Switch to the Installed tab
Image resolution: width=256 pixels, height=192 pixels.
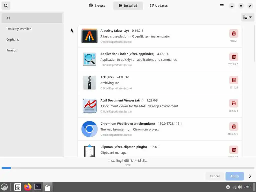click(x=128, y=5)
